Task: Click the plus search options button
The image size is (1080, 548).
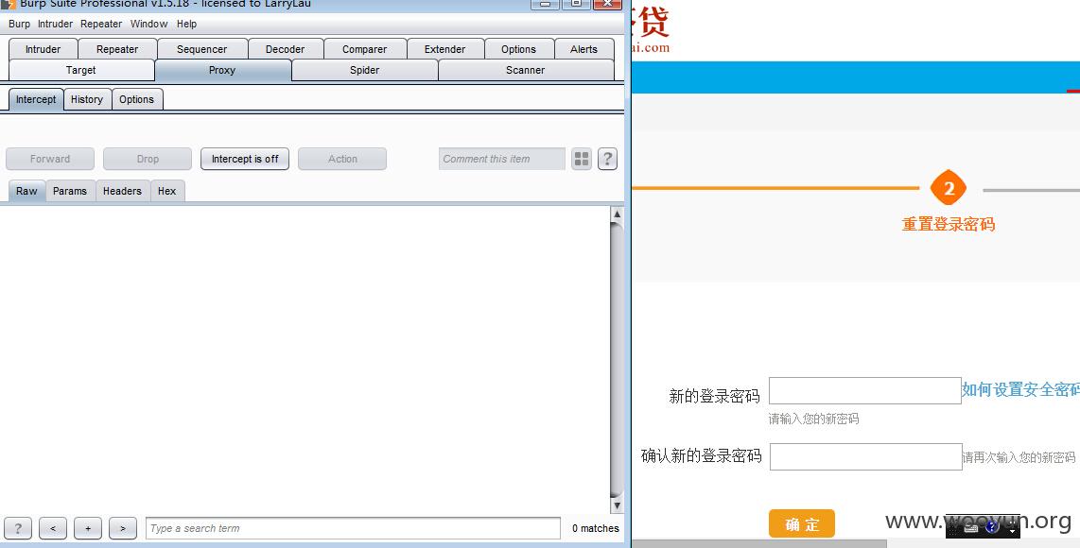Action: [88, 529]
